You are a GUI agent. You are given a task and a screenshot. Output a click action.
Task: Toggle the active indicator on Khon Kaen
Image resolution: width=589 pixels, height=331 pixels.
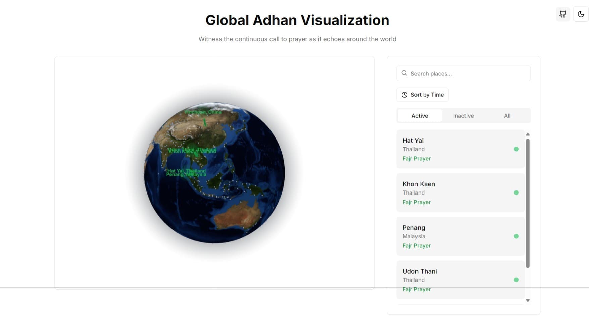[516, 192]
